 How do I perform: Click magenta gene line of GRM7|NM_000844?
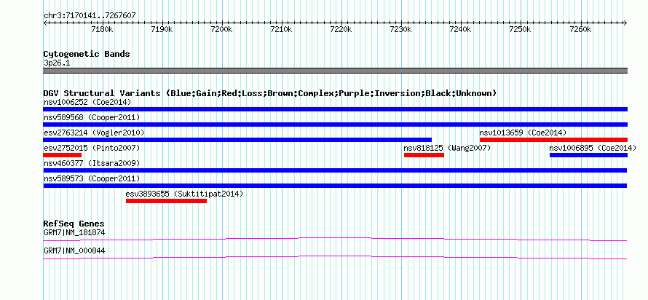click(335, 258)
